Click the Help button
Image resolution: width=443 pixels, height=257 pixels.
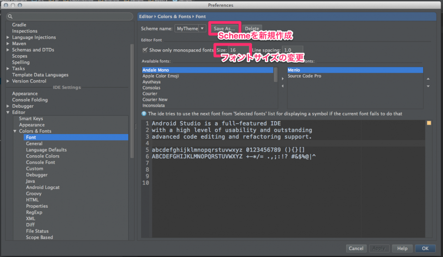point(402,248)
